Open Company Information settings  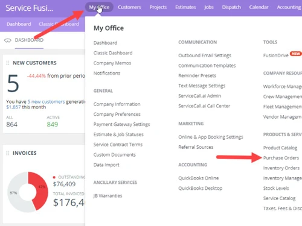coord(117,104)
